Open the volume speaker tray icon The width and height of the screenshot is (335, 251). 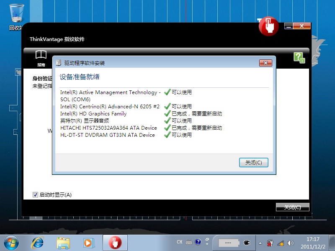click(290, 243)
